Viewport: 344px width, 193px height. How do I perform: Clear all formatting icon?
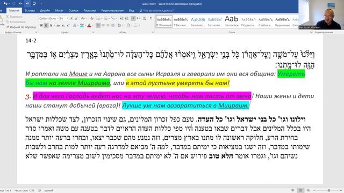[92, 18]
